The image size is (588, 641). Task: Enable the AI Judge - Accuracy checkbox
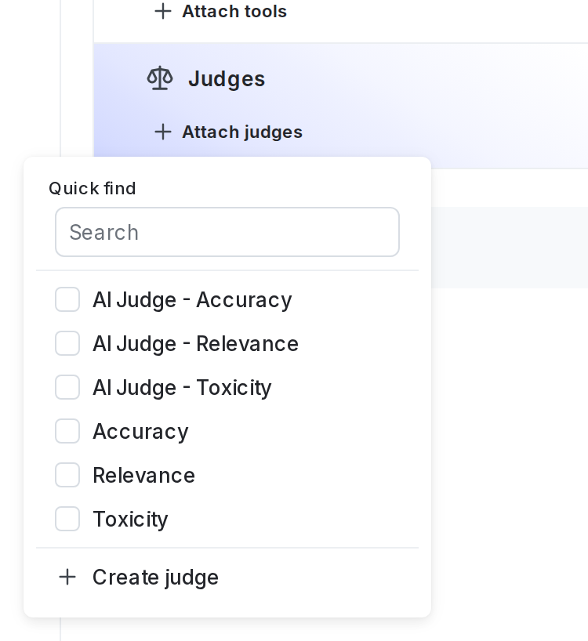67,299
